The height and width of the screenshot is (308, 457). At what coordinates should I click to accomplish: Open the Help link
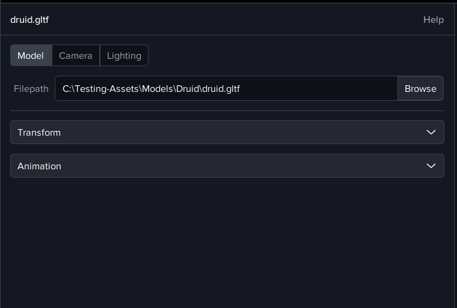pos(433,20)
